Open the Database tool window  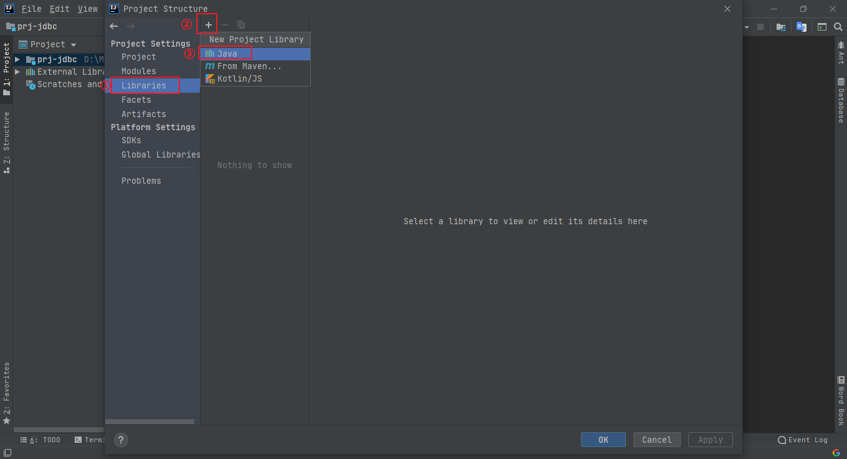point(841,100)
